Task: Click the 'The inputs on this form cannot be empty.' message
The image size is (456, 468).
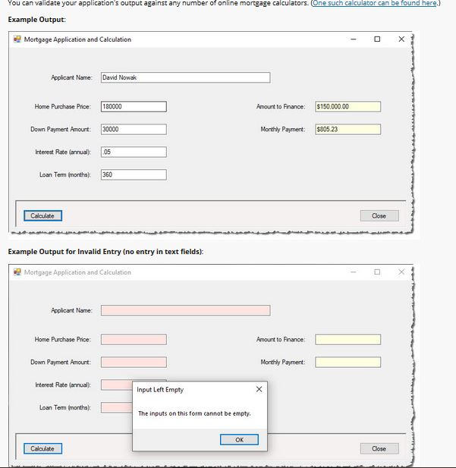Action: [194, 413]
